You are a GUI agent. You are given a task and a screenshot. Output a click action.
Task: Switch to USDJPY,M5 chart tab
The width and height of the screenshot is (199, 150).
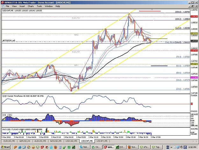pos(102,141)
